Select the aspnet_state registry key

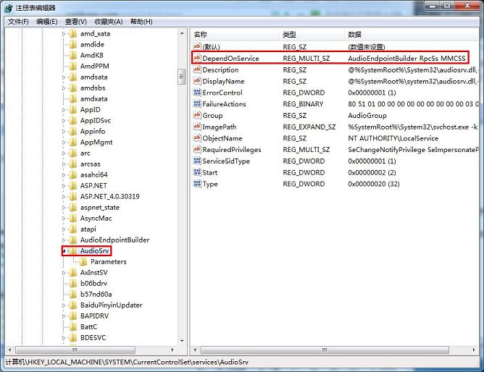[99, 207]
